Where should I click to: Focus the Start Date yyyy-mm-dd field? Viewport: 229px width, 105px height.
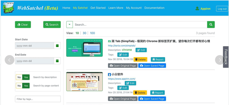[35, 46]
